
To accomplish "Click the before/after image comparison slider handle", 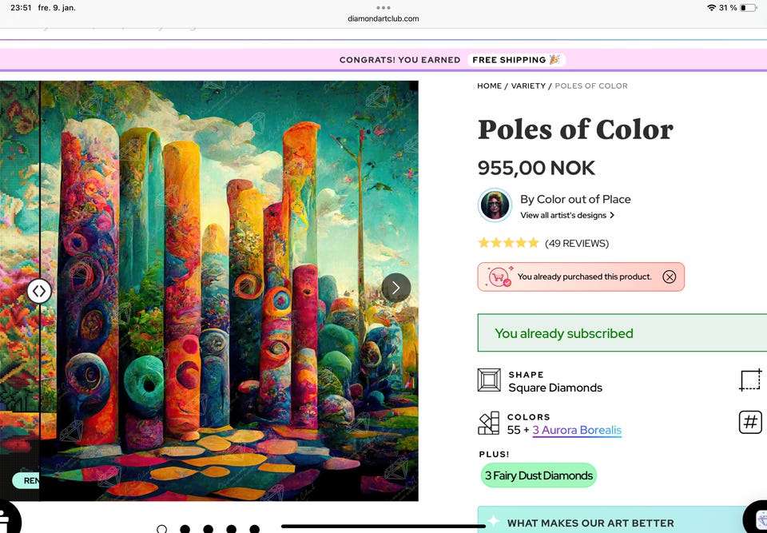I will (39, 291).
